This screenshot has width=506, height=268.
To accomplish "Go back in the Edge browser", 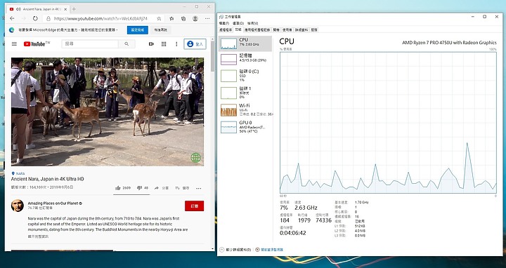I will pos(12,19).
